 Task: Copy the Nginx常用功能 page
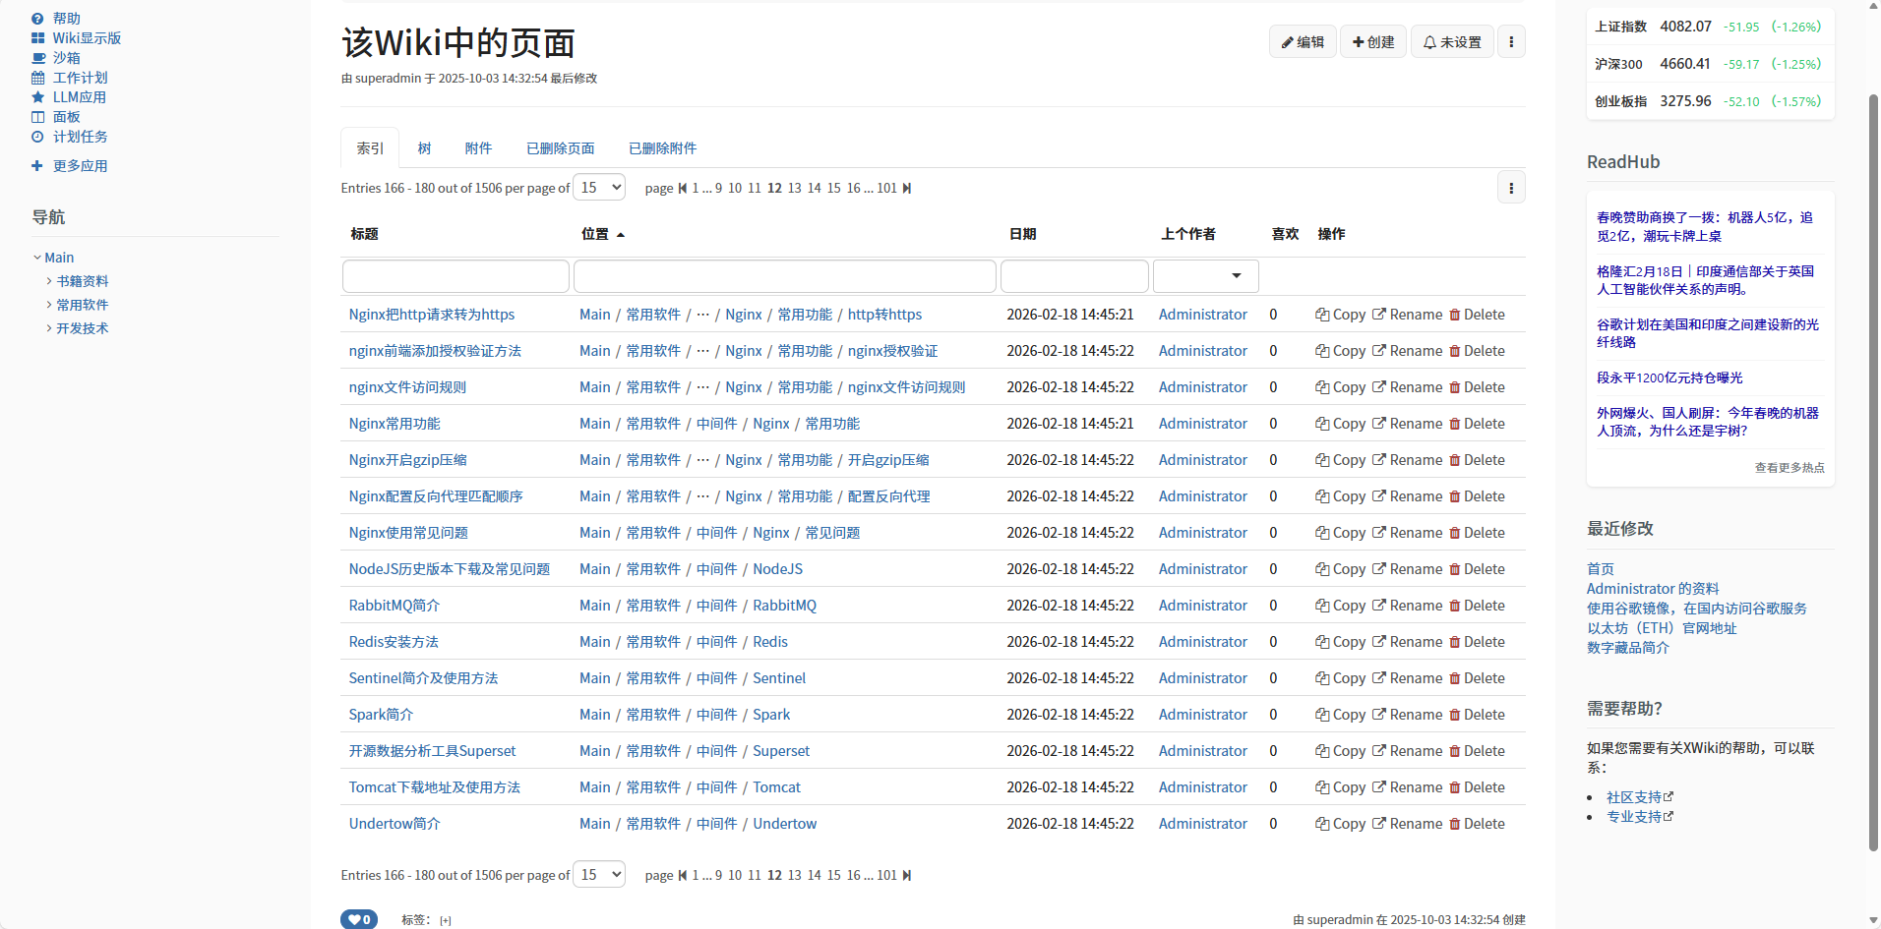(x=1344, y=423)
